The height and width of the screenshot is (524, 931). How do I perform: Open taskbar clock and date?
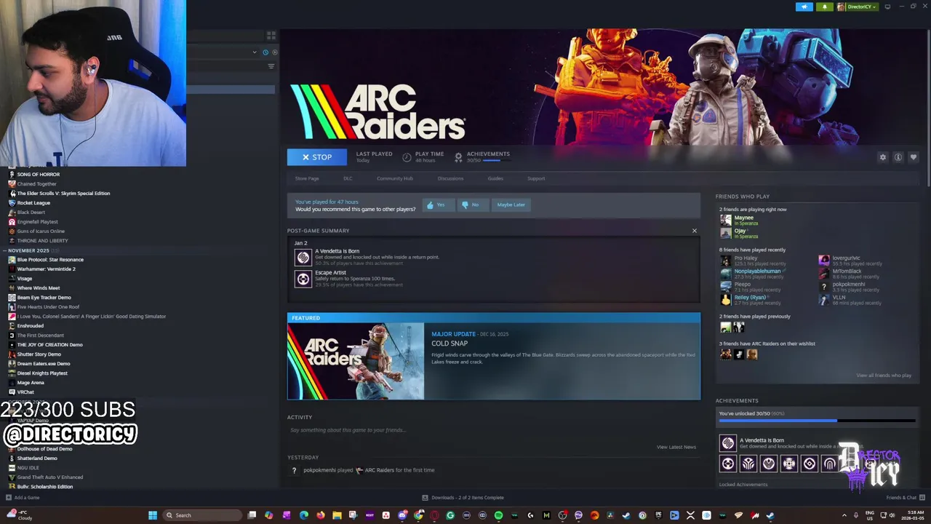(912, 515)
